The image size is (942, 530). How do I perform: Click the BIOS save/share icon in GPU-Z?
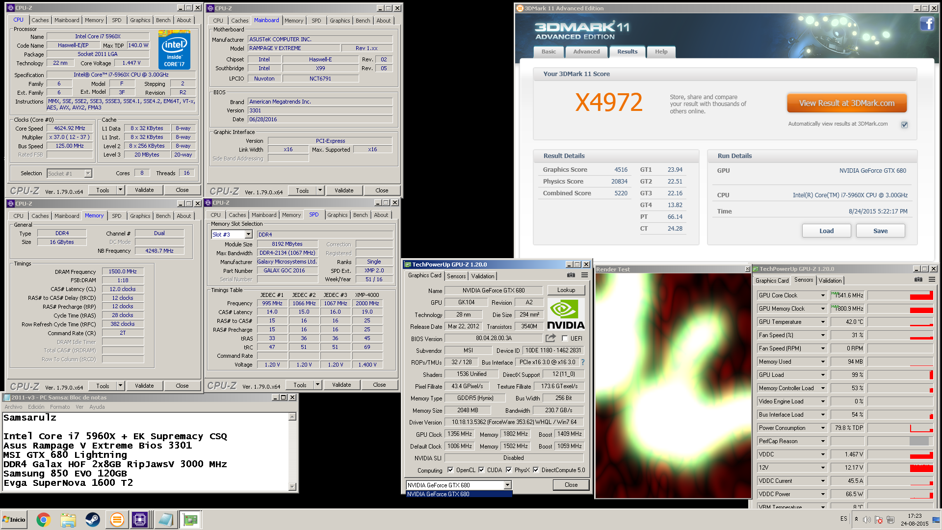pos(550,338)
